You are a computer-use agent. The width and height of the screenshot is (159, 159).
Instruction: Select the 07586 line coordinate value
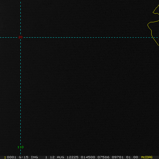pyautogui.click(x=103, y=157)
